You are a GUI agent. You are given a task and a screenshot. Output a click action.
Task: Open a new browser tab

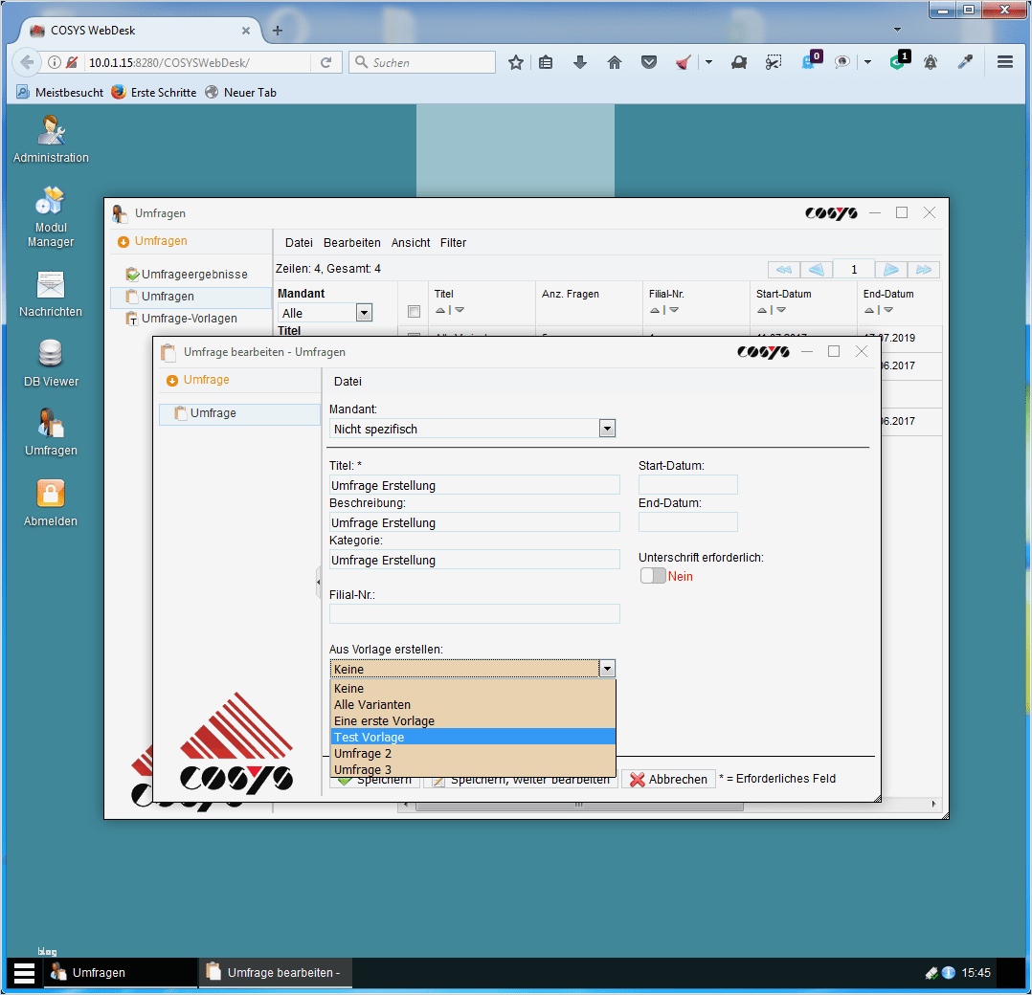278,31
